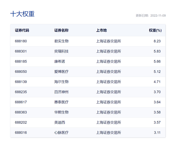Image resolution: width=176 pixels, height=147 pixels.
Task: Click the 证券名称 column header
Action: click(x=61, y=30)
